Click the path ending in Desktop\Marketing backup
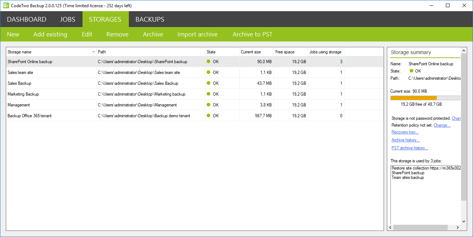473x237 pixels. (142, 94)
